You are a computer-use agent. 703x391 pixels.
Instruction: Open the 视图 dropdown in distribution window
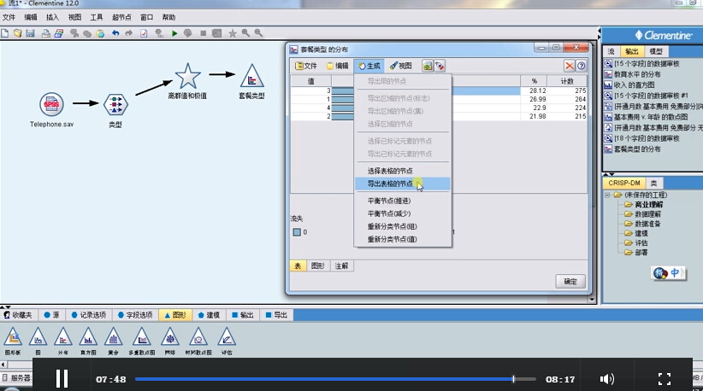(x=400, y=66)
